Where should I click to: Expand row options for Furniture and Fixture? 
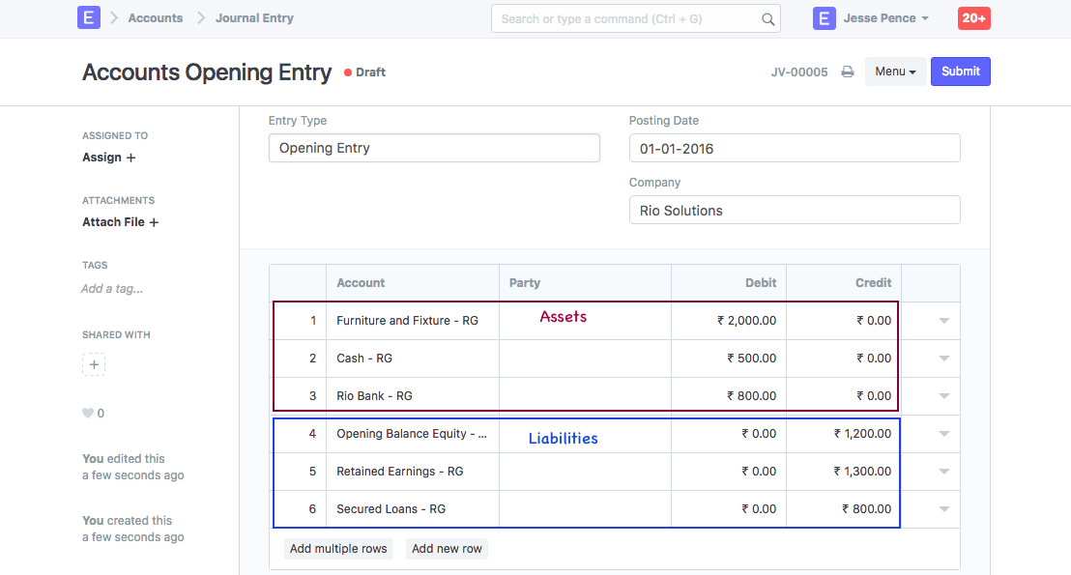(944, 321)
